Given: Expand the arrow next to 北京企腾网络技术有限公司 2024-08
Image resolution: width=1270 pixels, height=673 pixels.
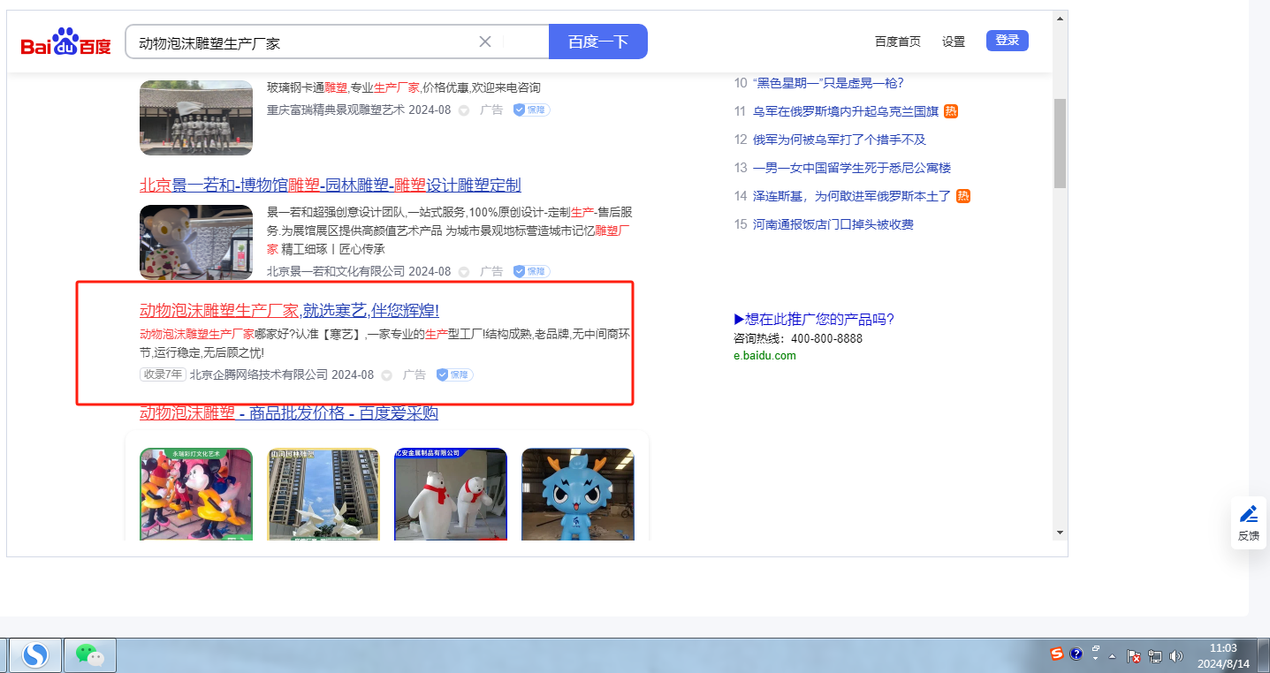Looking at the screenshot, I should pyautogui.click(x=387, y=375).
